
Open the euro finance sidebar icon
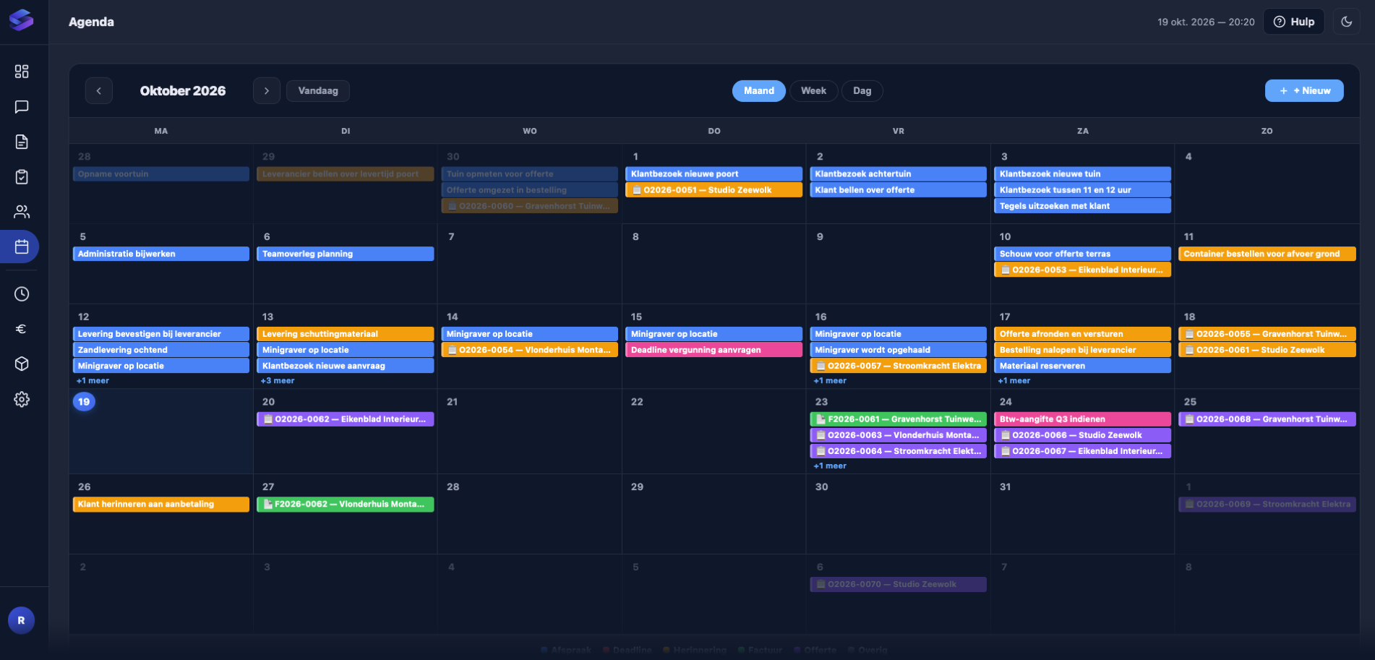click(x=22, y=329)
